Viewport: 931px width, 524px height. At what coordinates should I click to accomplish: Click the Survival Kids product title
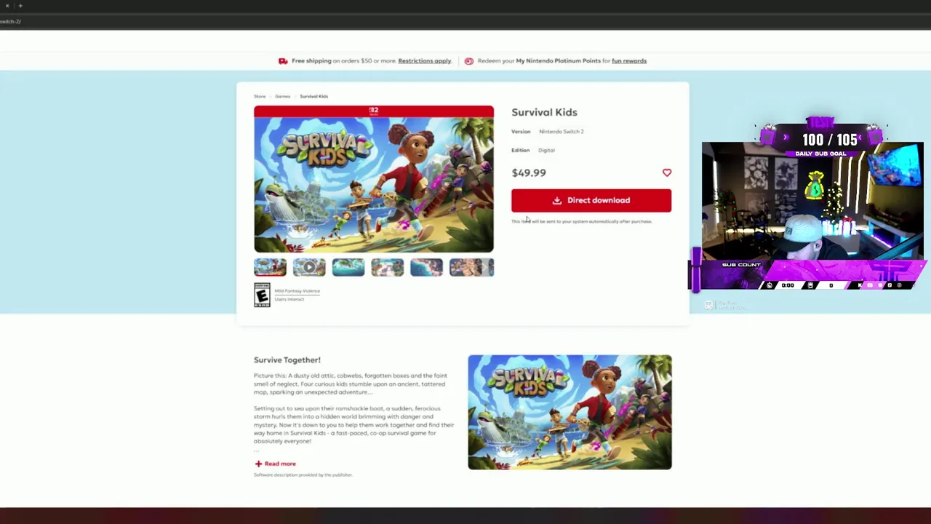coord(544,112)
